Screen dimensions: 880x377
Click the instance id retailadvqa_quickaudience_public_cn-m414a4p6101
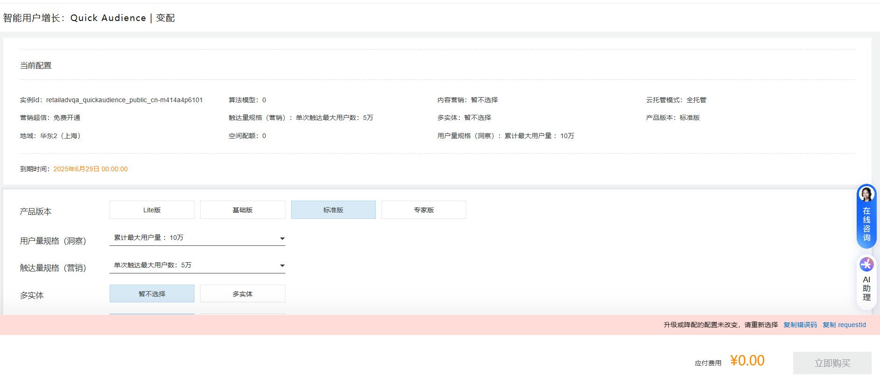(125, 100)
